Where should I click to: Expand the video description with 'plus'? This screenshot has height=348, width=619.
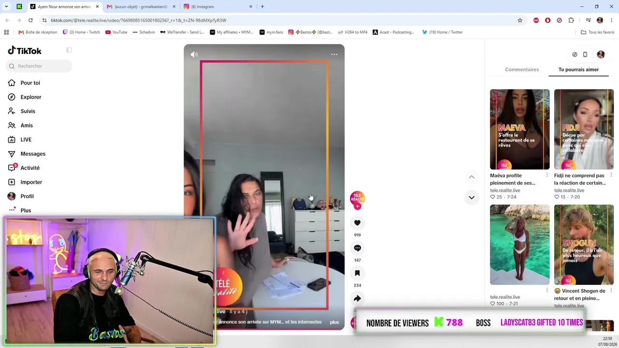[x=334, y=322]
